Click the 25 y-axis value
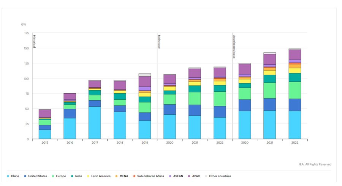Image resolution: width=342 pixels, height=186 pixels. (27, 124)
